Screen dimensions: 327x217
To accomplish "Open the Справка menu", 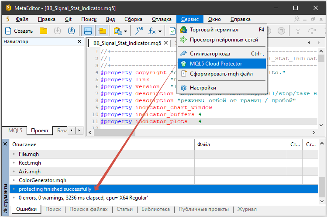I will coord(241,19).
